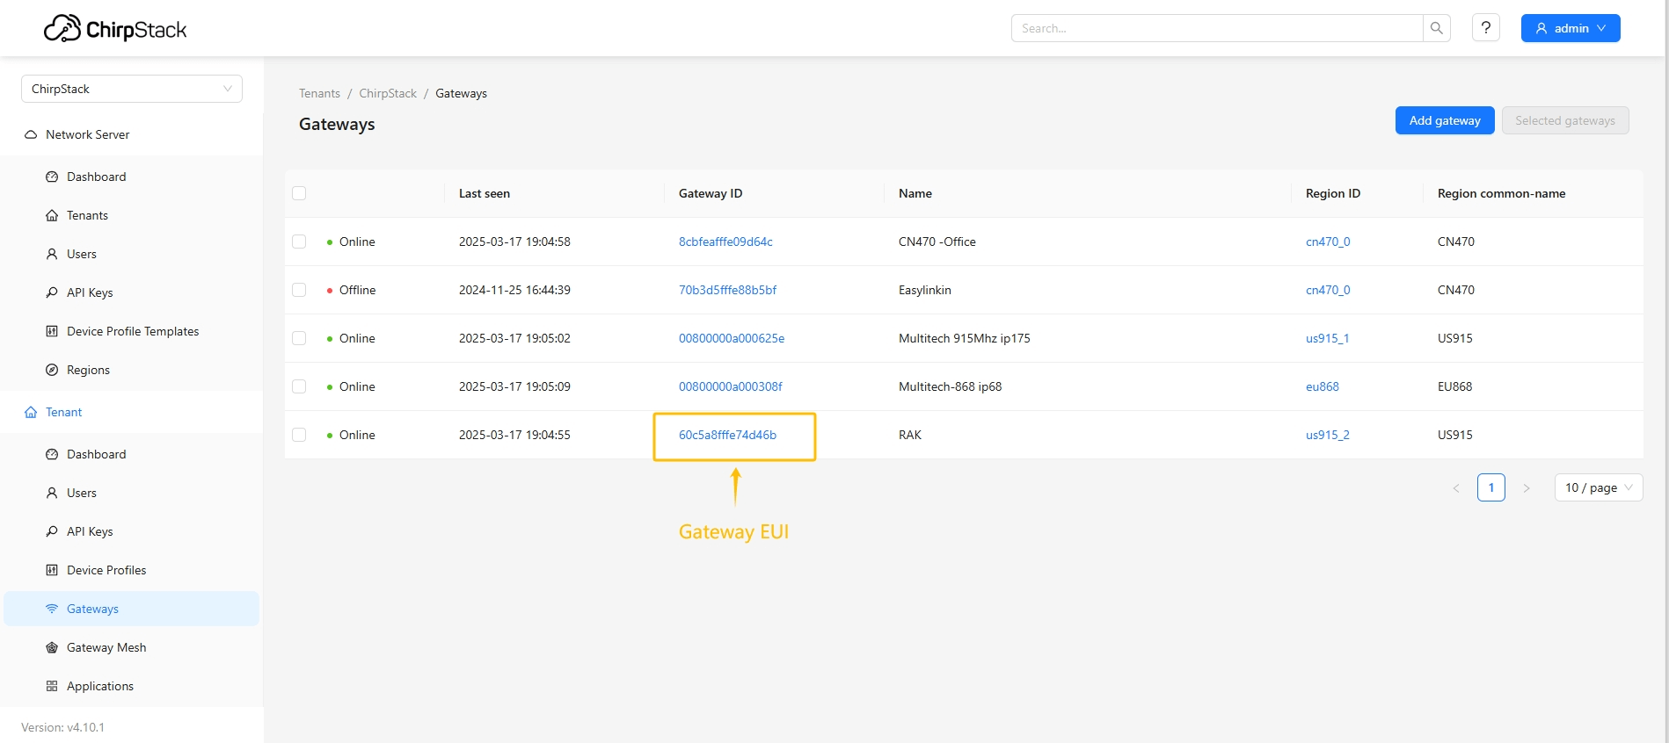Image resolution: width=1669 pixels, height=743 pixels.
Task: Open the help question mark icon
Action: click(x=1485, y=28)
